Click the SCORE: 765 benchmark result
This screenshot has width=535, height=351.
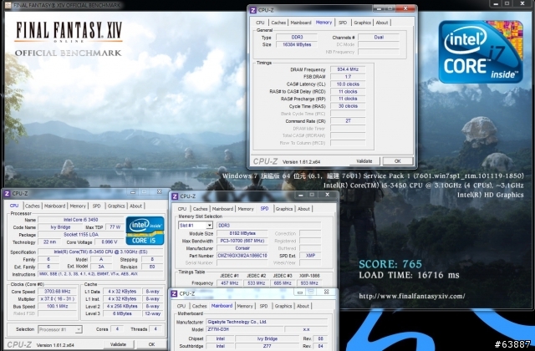[390, 264]
